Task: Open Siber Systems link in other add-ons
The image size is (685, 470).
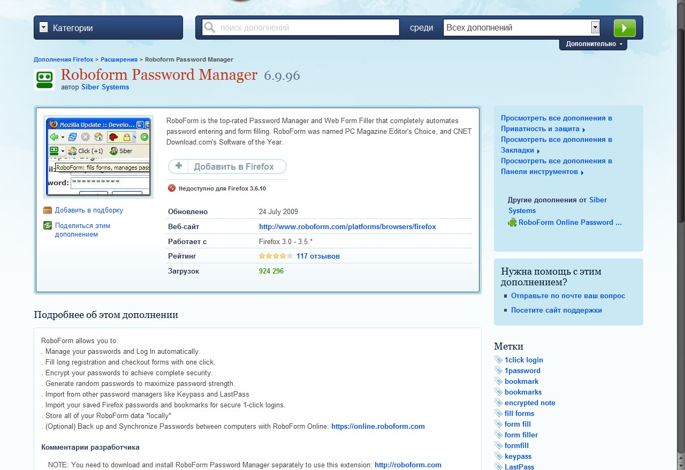Action: 558,206
